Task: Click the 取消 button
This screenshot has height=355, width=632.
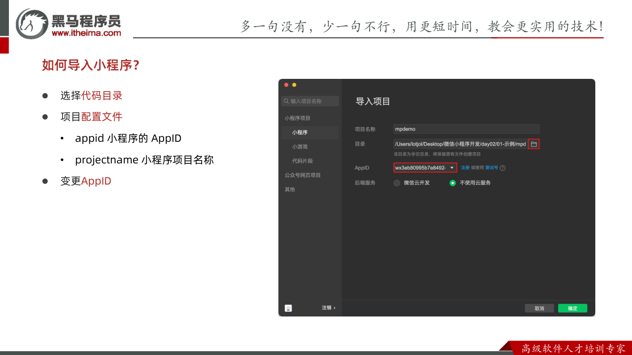Action: point(539,309)
